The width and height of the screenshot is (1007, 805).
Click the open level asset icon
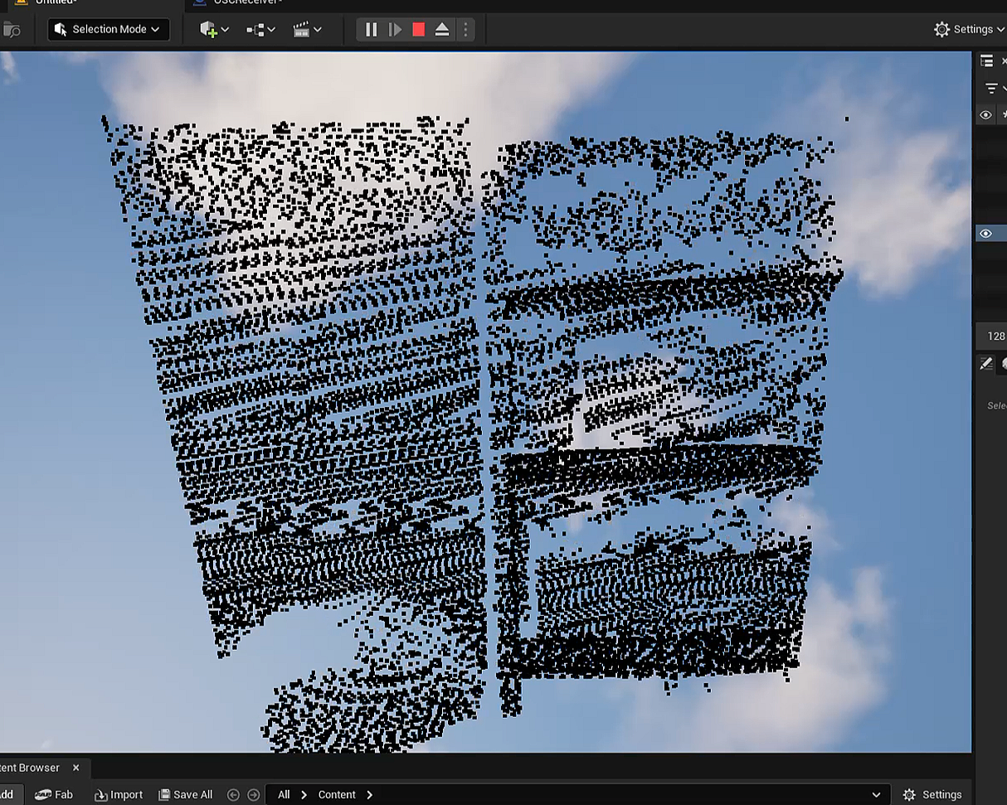point(12,29)
